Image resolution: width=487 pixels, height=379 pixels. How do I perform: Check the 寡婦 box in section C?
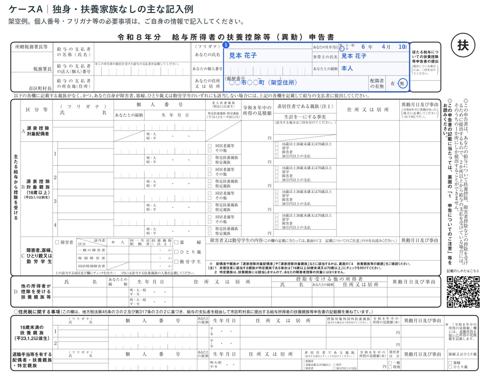pos(176,242)
